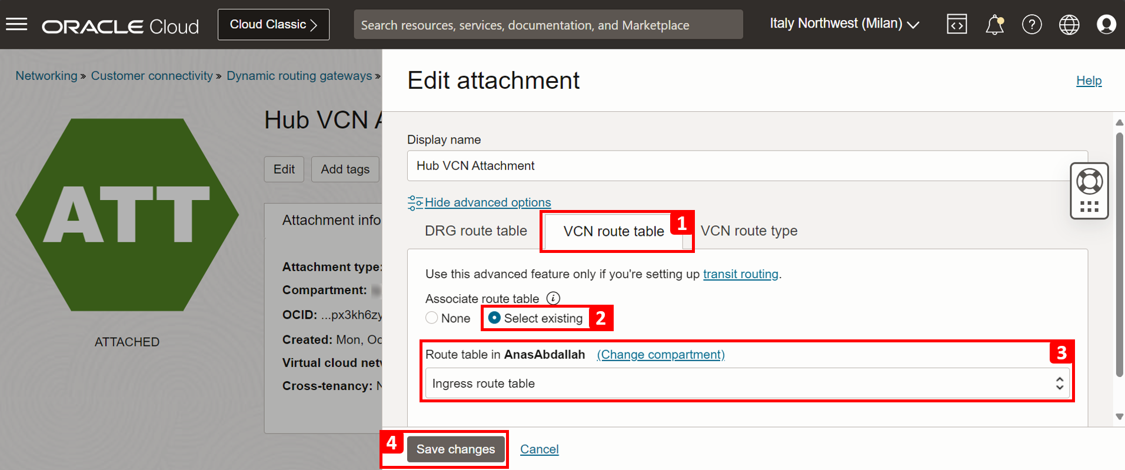
Task: Open the user profile avatar icon
Action: coord(1106,25)
